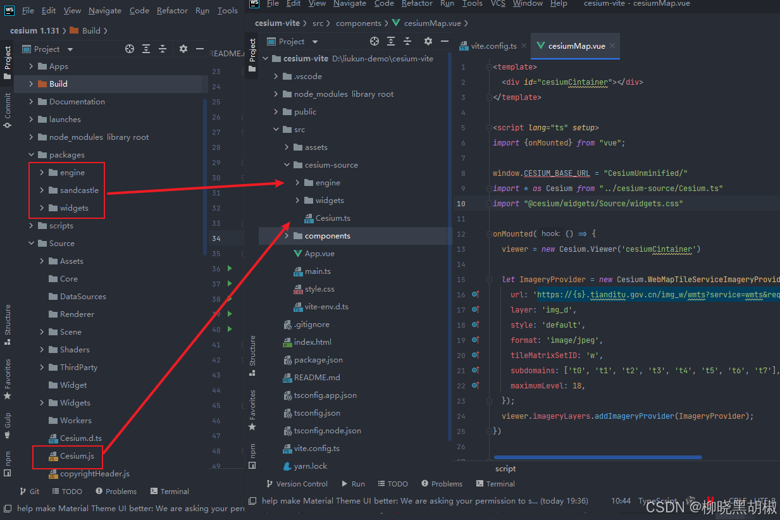Image resolution: width=780 pixels, height=520 pixels.
Task: Toggle Structure tool window in cesium-vite sidebar
Action: click(x=252, y=355)
